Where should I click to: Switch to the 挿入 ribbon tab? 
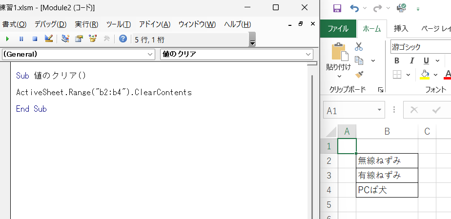pos(401,28)
